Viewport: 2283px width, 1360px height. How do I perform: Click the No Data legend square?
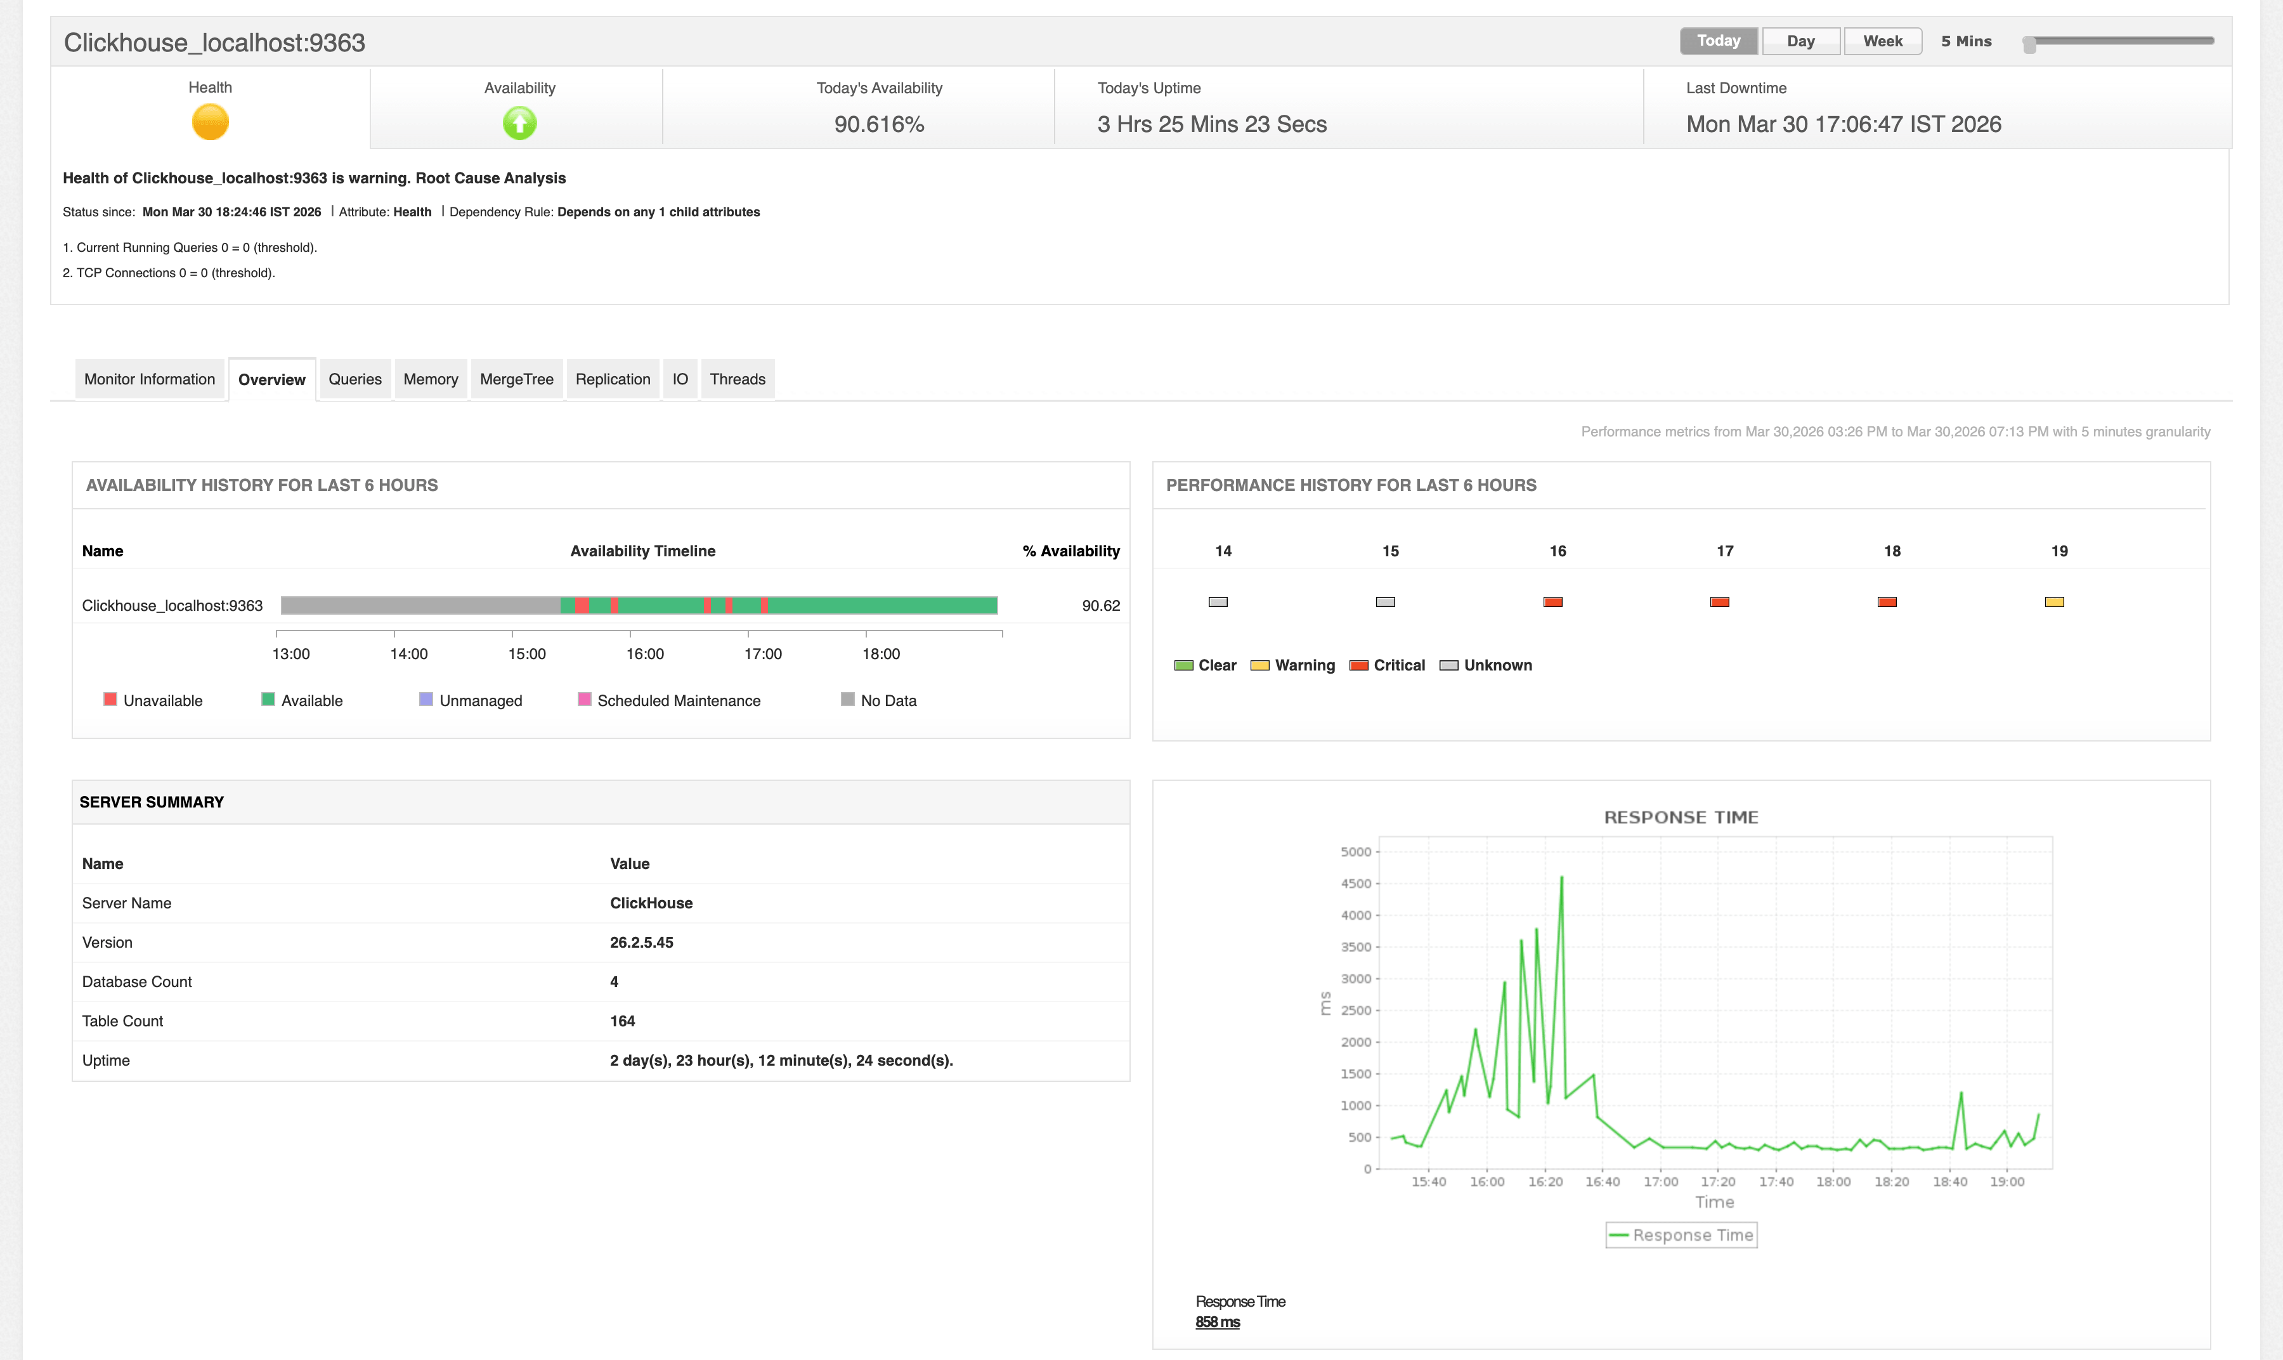(847, 699)
